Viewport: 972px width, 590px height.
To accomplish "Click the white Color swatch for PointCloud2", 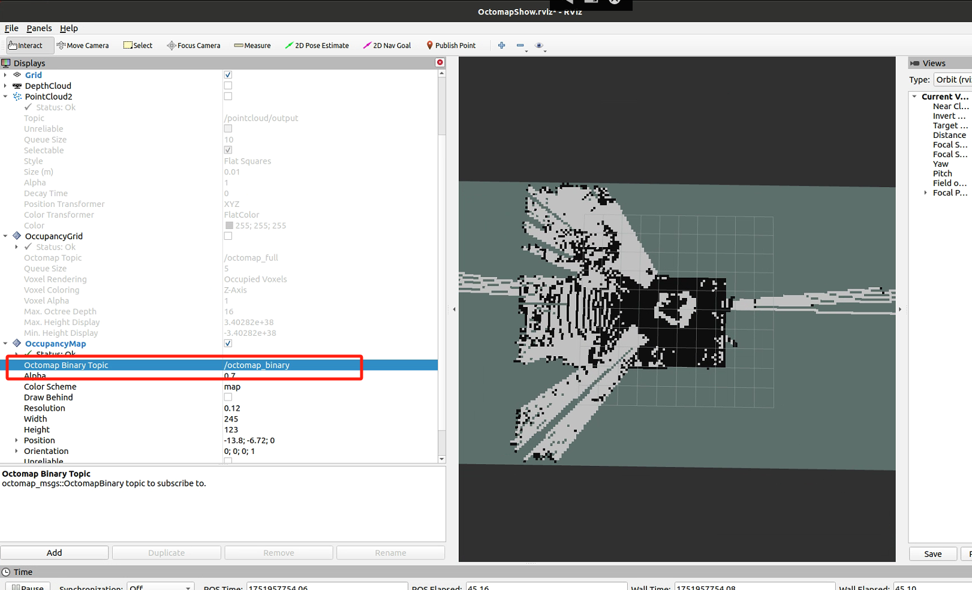I will (230, 225).
